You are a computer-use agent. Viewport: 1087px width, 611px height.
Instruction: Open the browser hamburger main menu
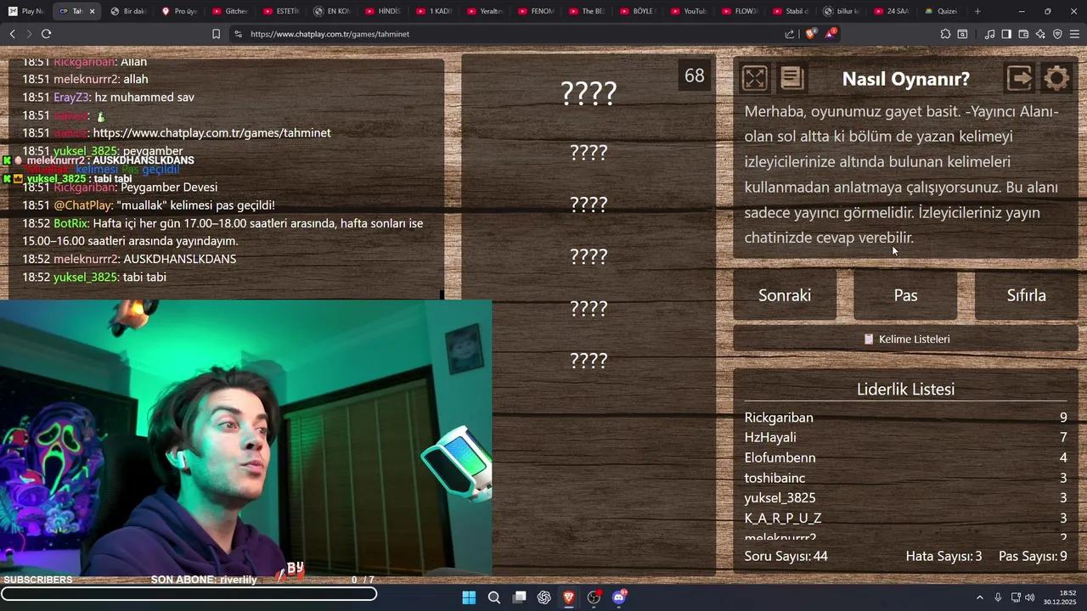click(x=1074, y=34)
